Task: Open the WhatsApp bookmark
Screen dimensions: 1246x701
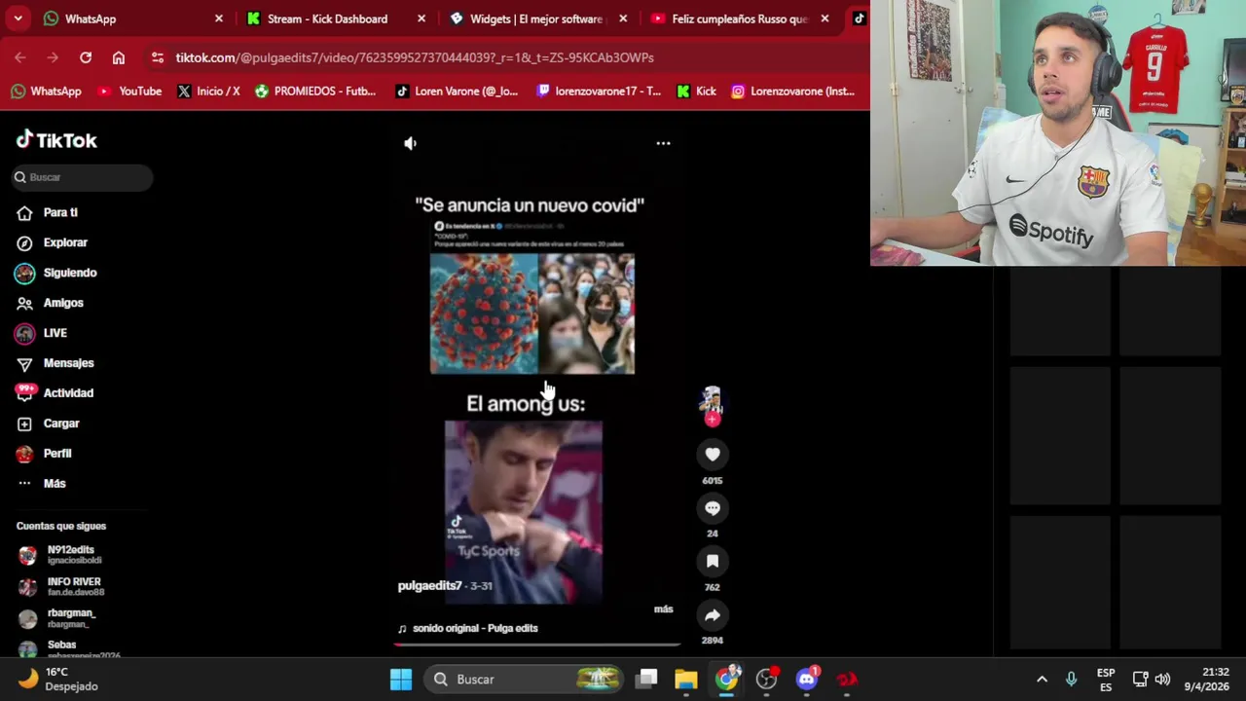Action: coord(46,92)
